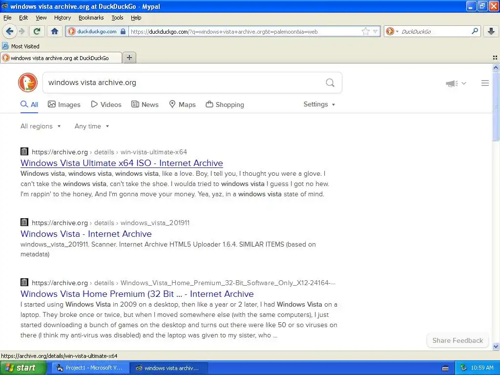Open the Settings dropdown

pyautogui.click(x=319, y=104)
